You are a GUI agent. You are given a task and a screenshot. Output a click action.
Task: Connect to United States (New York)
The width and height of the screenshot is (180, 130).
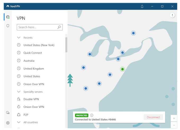(39, 45)
